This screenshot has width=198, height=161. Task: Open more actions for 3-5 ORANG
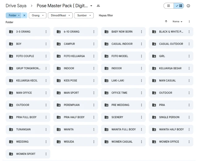point(46,32)
